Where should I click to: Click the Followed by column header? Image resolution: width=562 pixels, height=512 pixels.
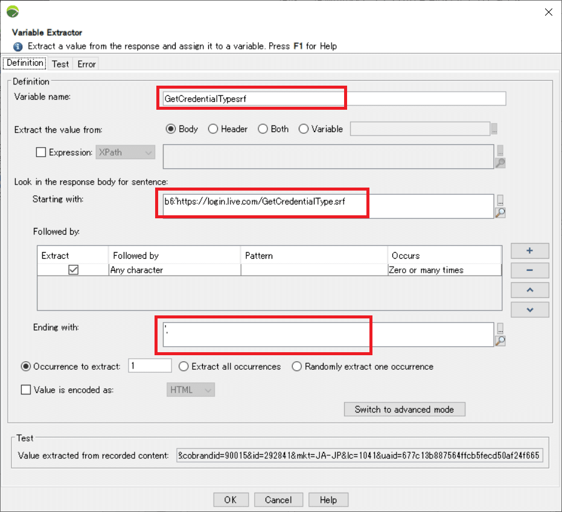coord(174,255)
